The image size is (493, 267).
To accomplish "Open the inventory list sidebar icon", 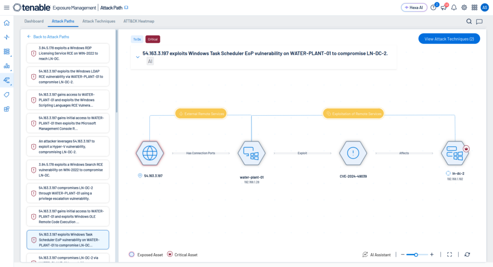I will click(x=7, y=51).
